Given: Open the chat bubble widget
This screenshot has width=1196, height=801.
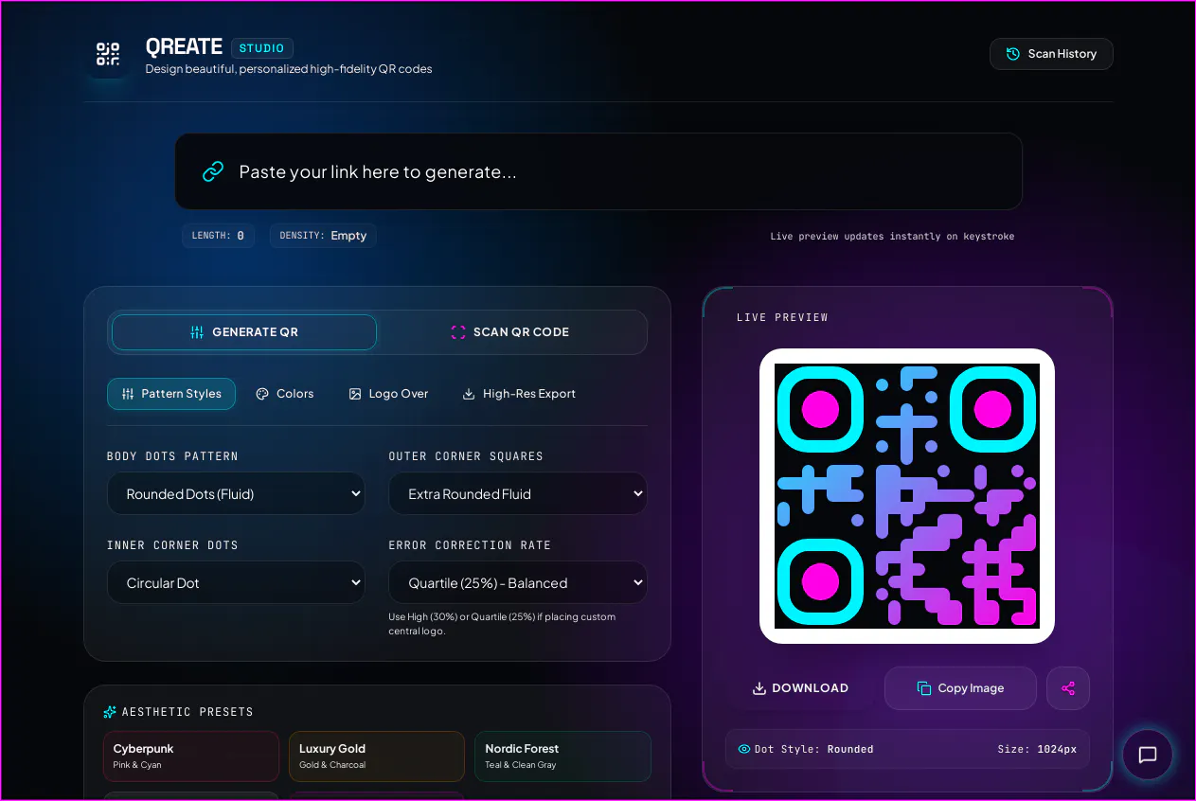Looking at the screenshot, I should pyautogui.click(x=1148, y=755).
